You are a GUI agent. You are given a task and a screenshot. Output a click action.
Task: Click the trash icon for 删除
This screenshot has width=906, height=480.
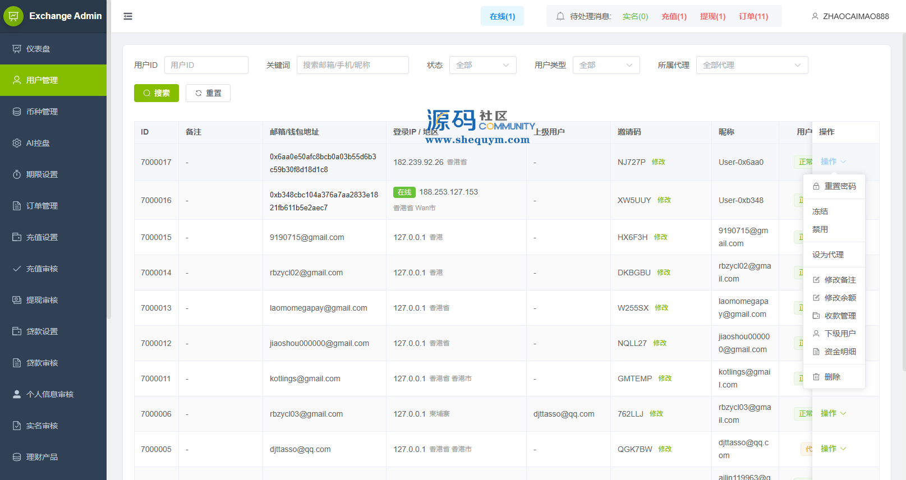tap(816, 377)
